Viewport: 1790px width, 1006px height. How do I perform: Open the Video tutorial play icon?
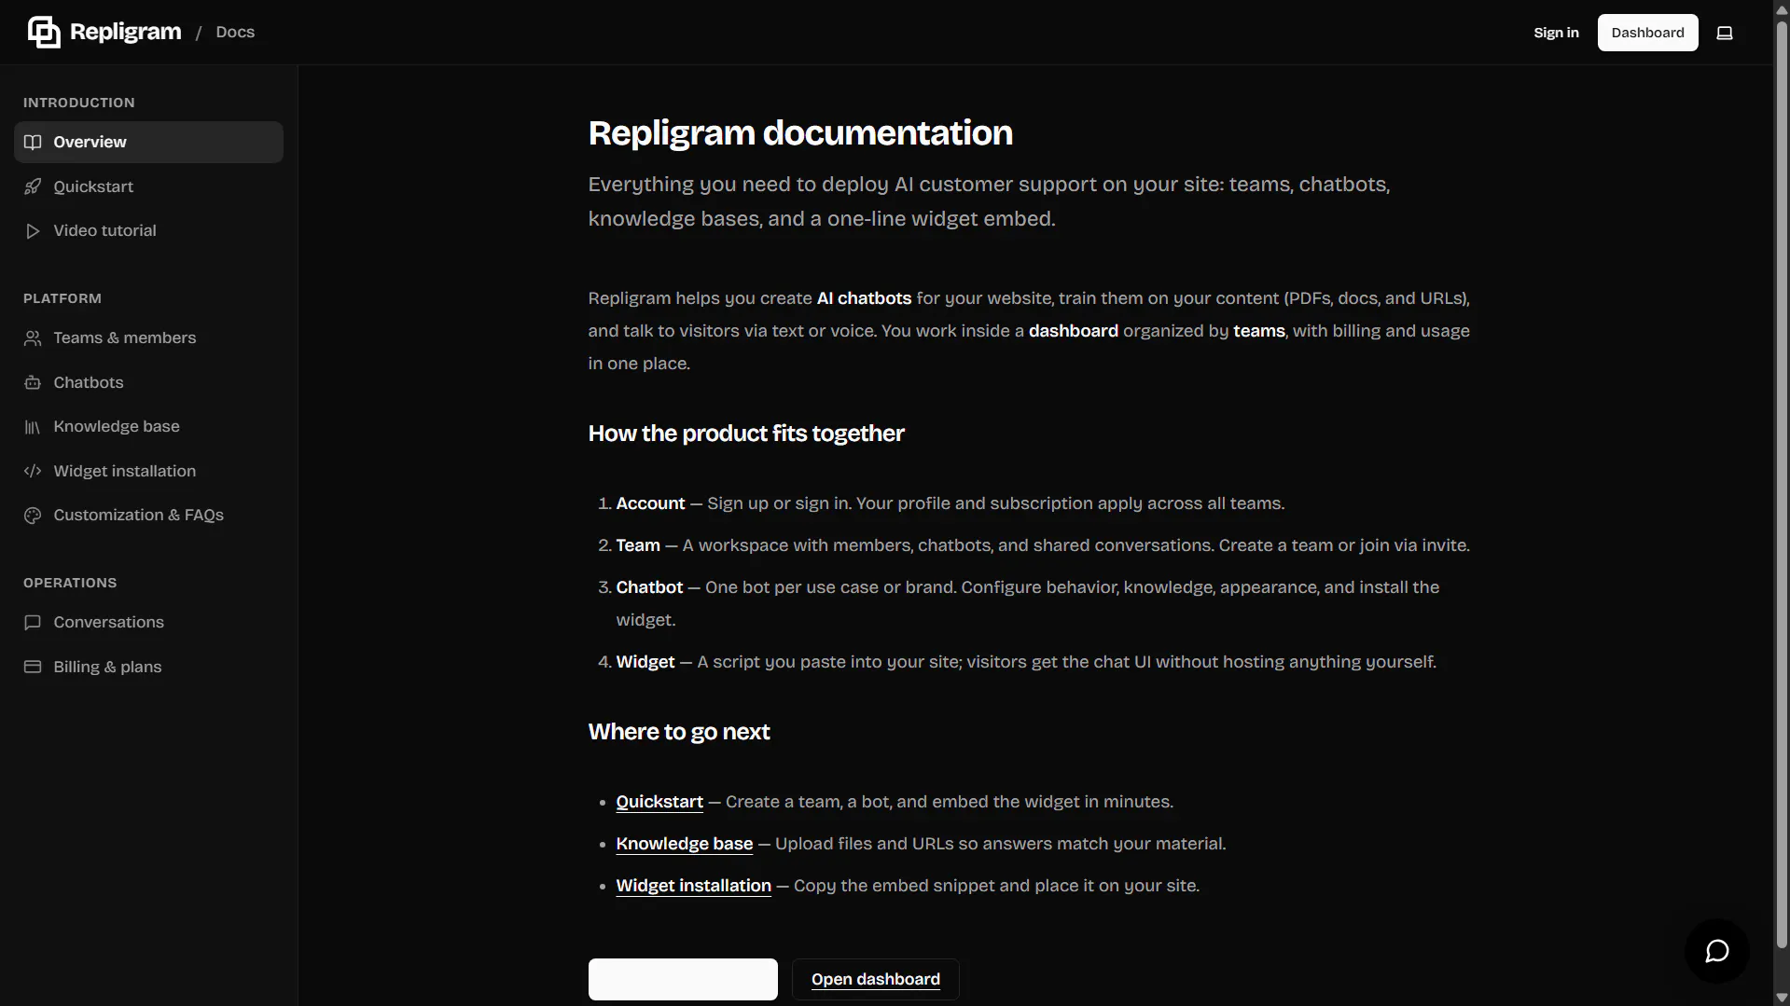pyautogui.click(x=33, y=230)
